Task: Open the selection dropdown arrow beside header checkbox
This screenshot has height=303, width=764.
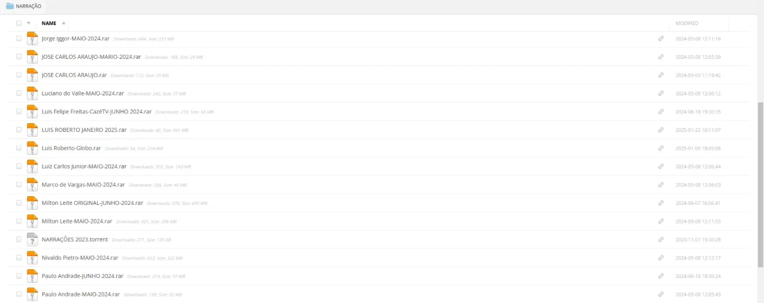Action: click(28, 23)
